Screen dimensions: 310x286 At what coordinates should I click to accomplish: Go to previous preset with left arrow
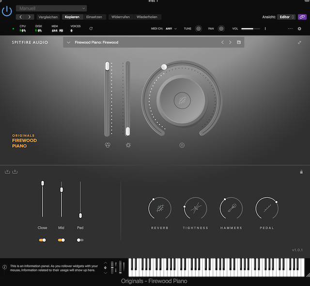coord(20,17)
